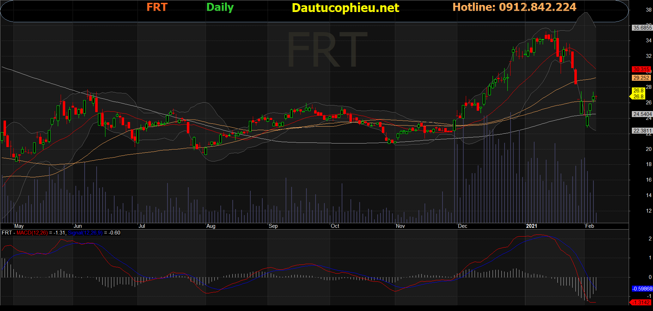Click the bold 2021 year marker

[531, 226]
